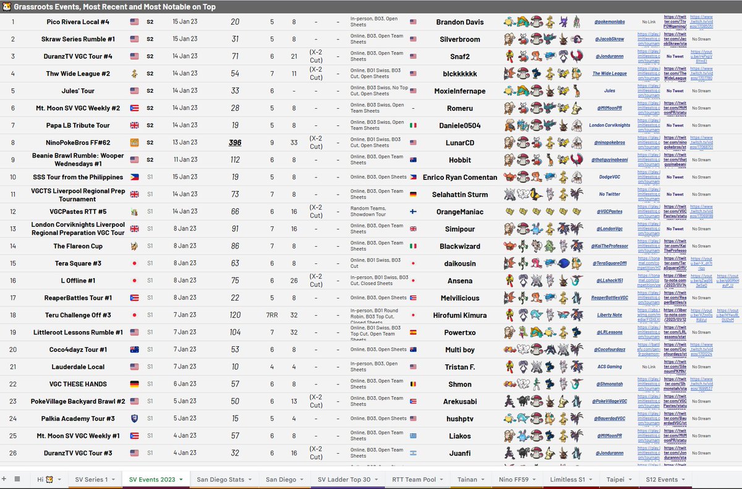
Task: Open the RTT Team Pool tab dropdown arrow
Action: (442, 480)
